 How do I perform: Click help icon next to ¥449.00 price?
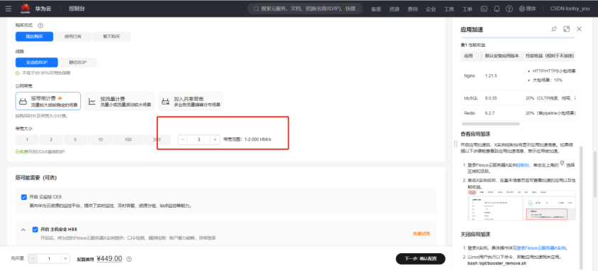click(x=129, y=259)
